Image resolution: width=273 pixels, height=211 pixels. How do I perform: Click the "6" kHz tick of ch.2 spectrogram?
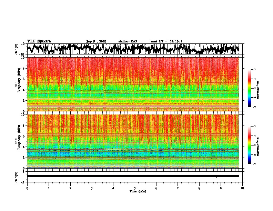point(24,136)
